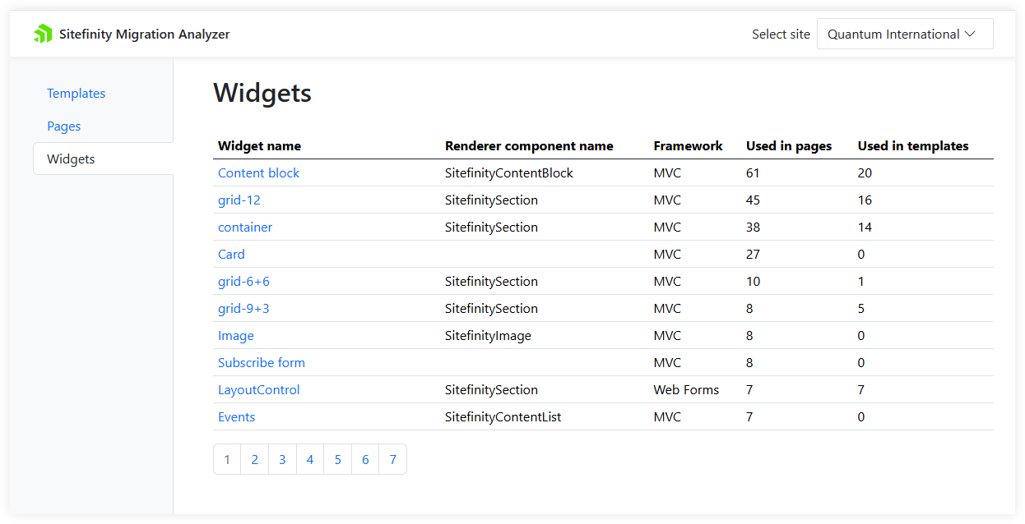This screenshot has width=1025, height=524.
Task: Click the 10 pages count for grid-6+6
Action: 753,281
